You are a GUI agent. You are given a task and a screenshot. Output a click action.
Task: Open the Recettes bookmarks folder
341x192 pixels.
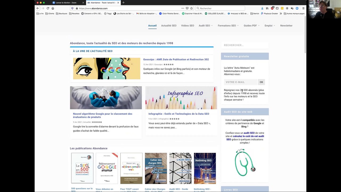point(74,13)
